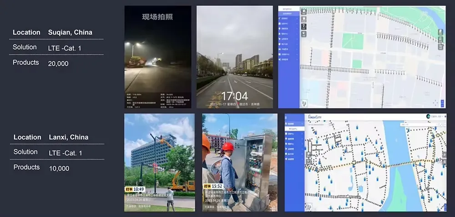Click the wrench icon on the lower map's right edge
The width and height of the screenshot is (455, 217).
click(444, 155)
